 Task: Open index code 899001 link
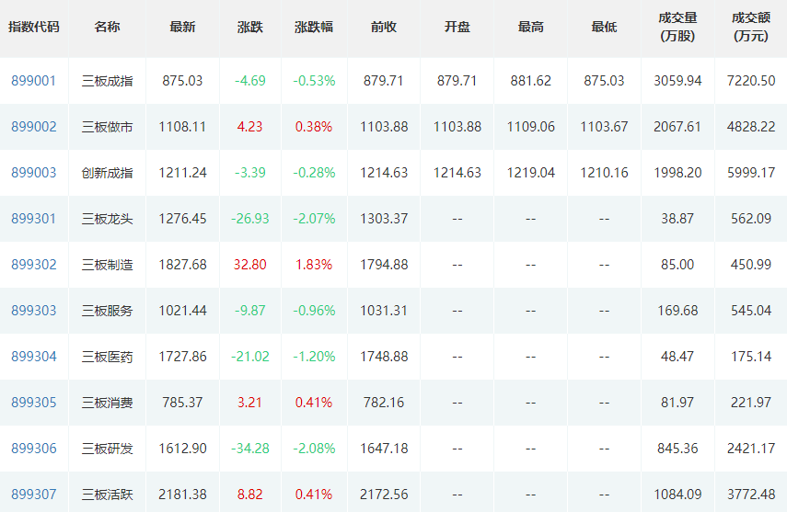click(x=34, y=81)
